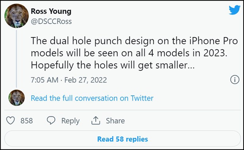
Task: Click the @DSCCRoss handle
Action: tap(51, 21)
